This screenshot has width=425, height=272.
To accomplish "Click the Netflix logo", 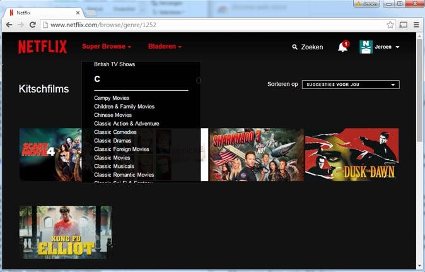I will click(42, 47).
